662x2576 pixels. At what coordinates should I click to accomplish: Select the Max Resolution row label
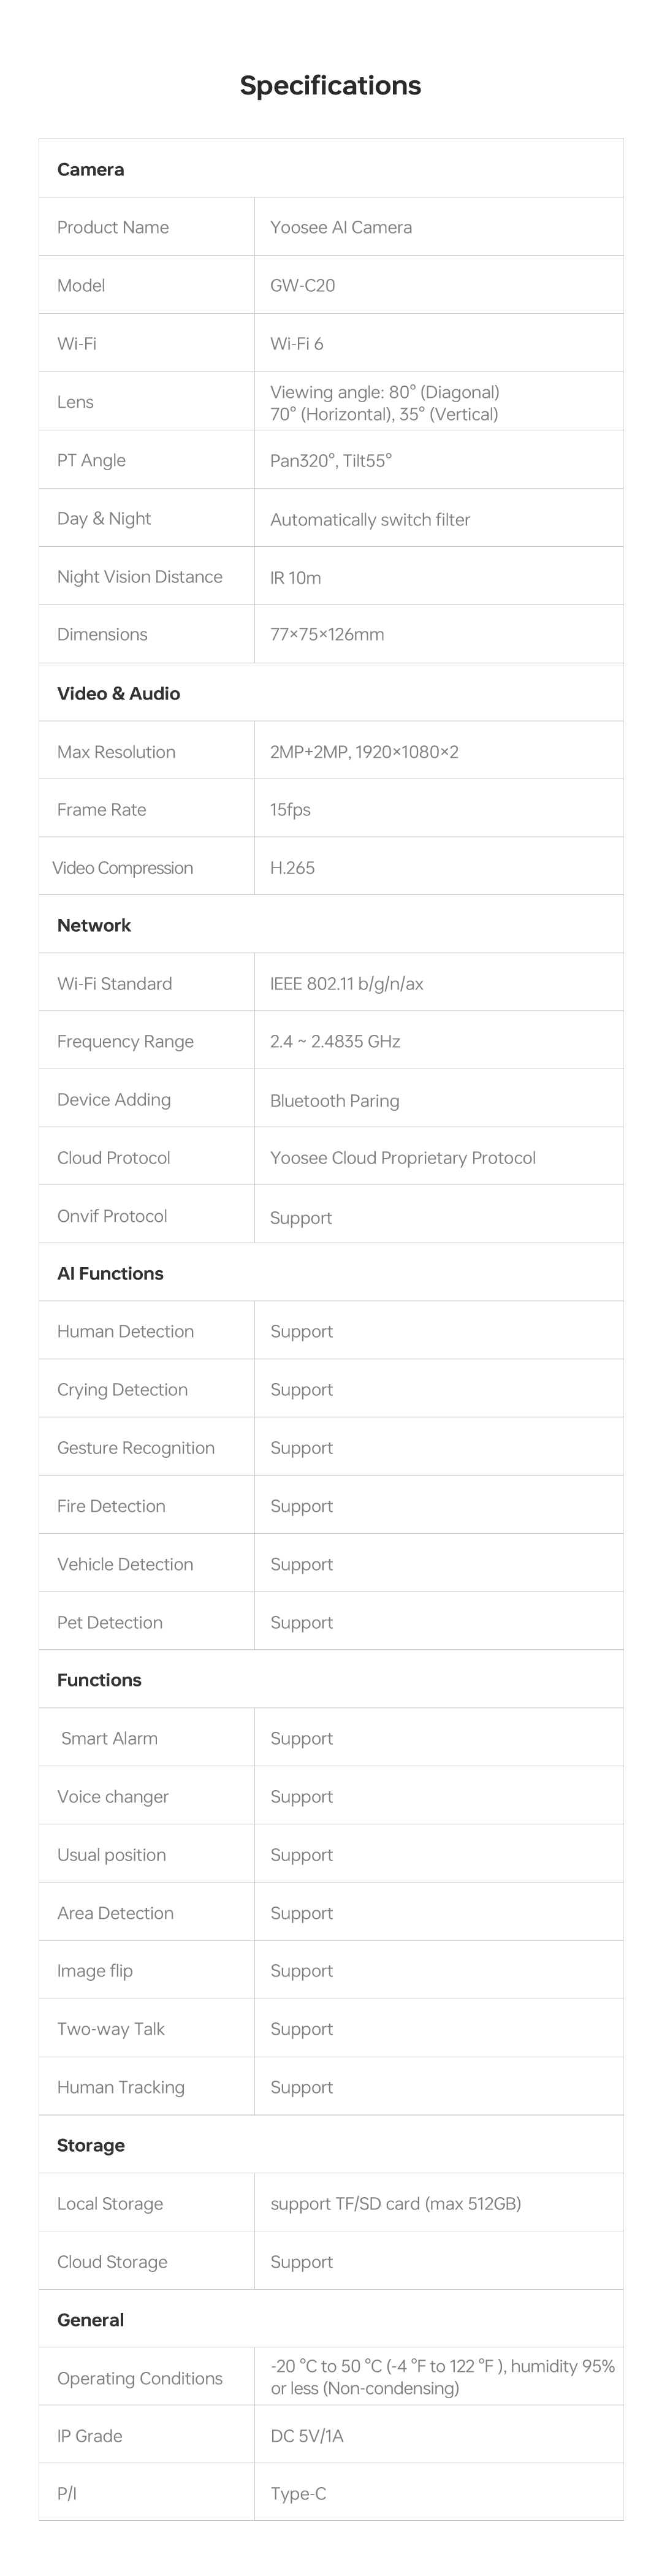116,752
